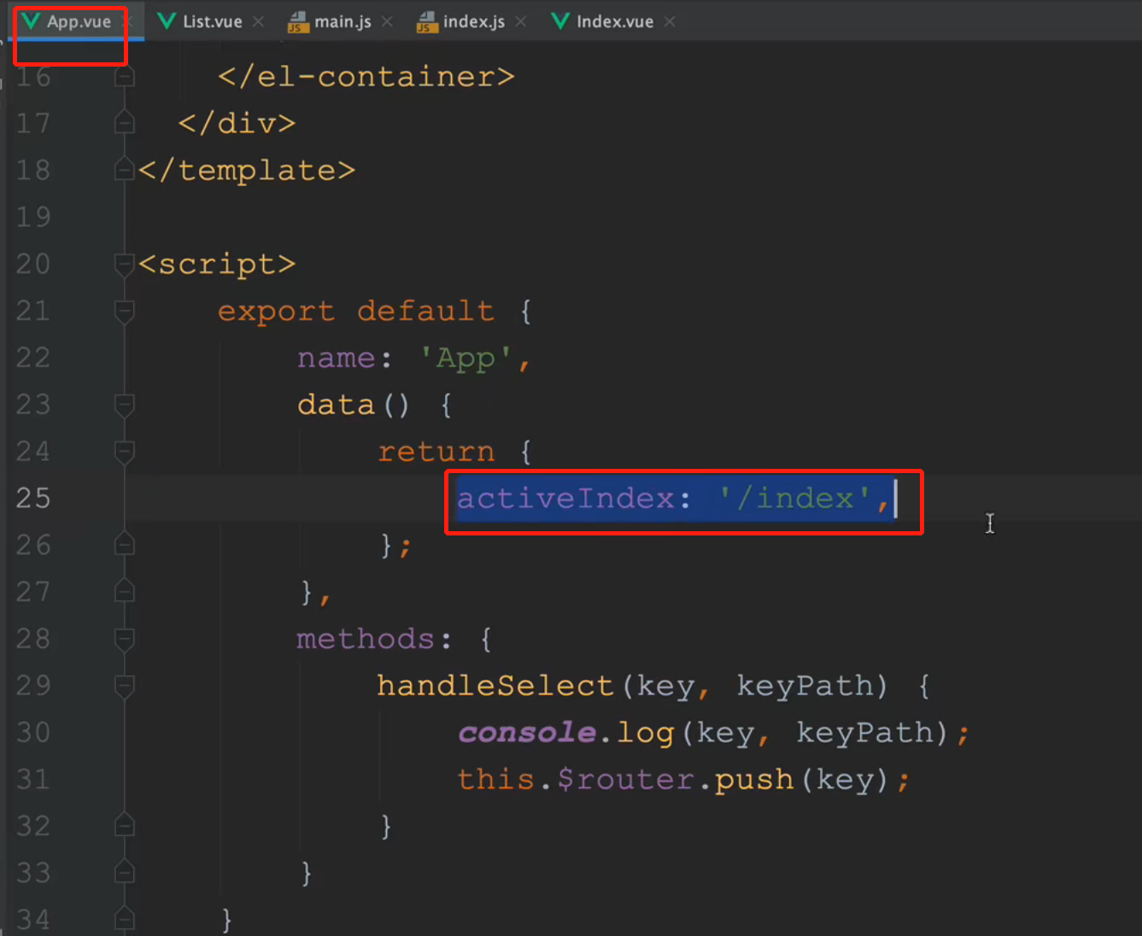This screenshot has width=1142, height=936.
Task: Toggle the fold end marker on line 33
Action: (x=125, y=873)
